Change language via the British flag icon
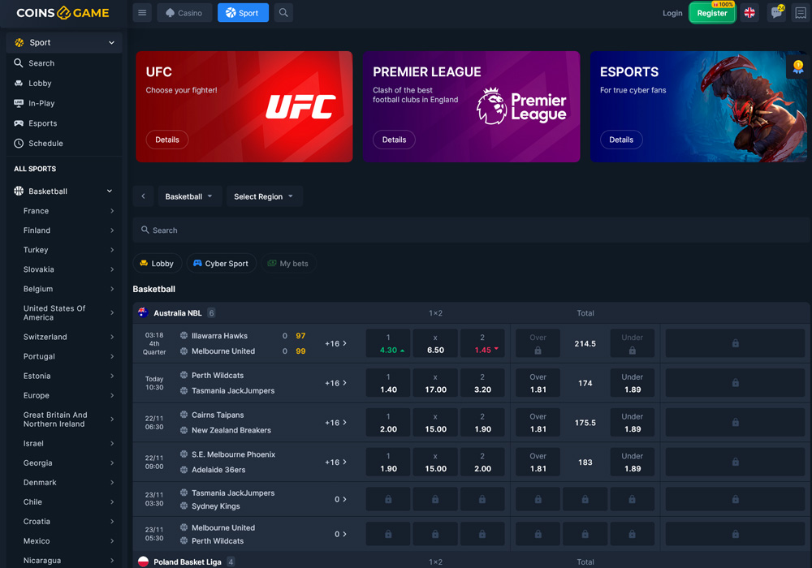 [749, 12]
